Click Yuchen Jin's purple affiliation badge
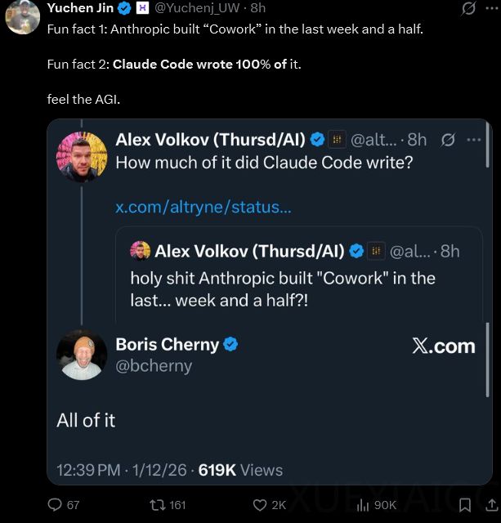This screenshot has width=501, height=523. tap(143, 8)
